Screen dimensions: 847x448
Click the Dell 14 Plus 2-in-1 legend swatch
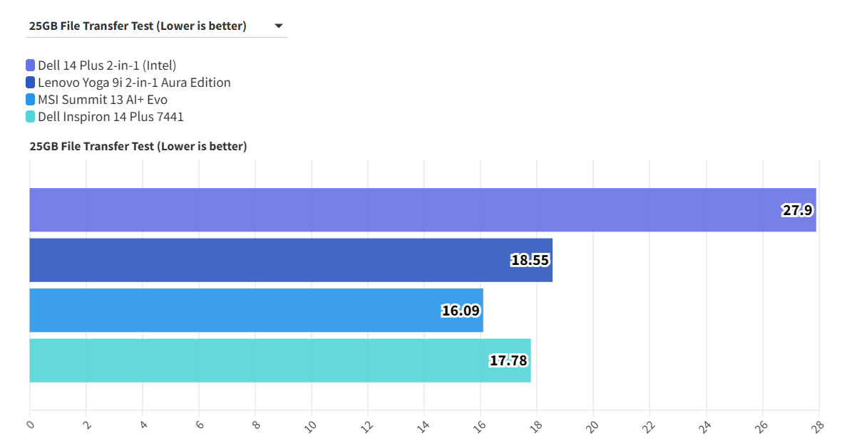pos(30,66)
